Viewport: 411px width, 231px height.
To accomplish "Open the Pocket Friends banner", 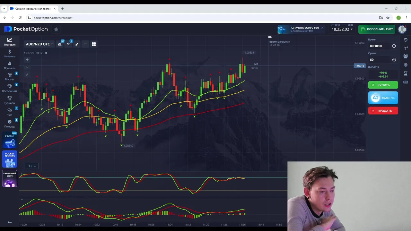I will (10, 159).
